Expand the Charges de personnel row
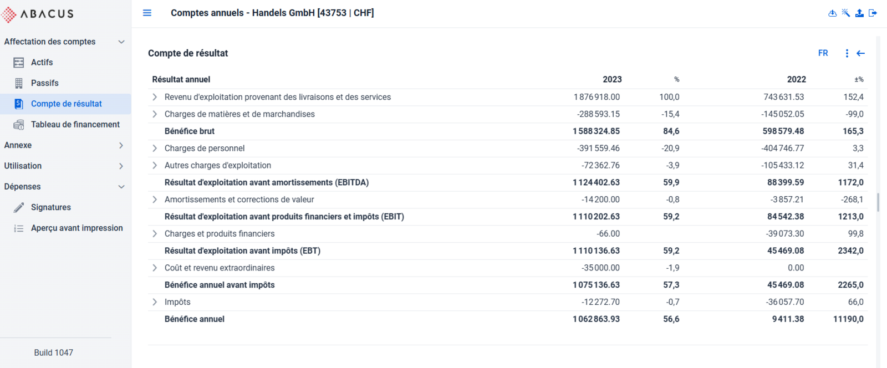887x368 pixels. (155, 148)
